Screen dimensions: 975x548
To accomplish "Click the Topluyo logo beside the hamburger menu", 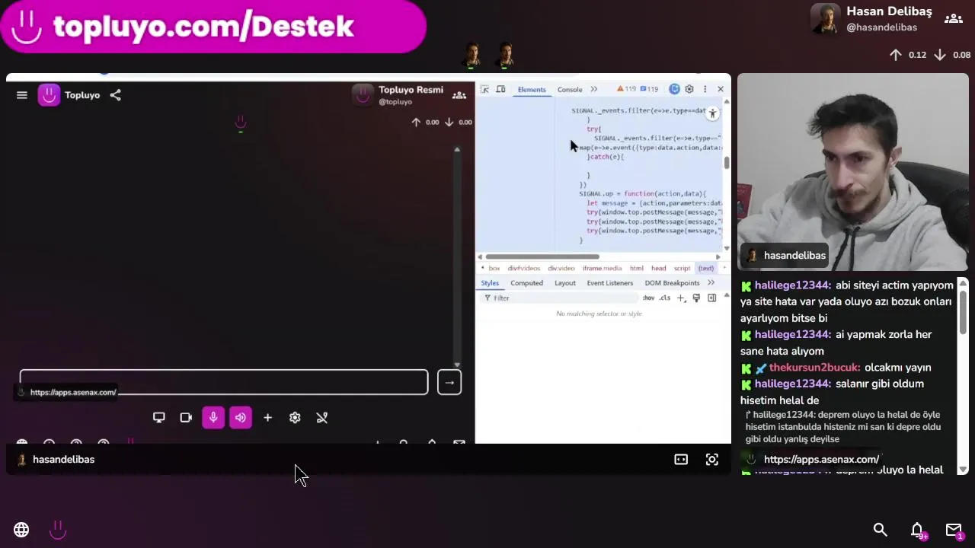I will click(49, 95).
